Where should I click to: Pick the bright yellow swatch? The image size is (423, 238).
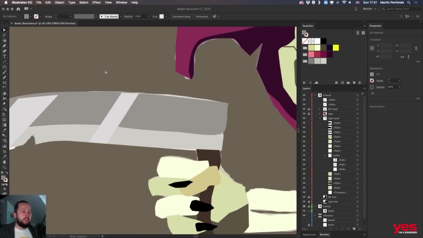click(336, 48)
